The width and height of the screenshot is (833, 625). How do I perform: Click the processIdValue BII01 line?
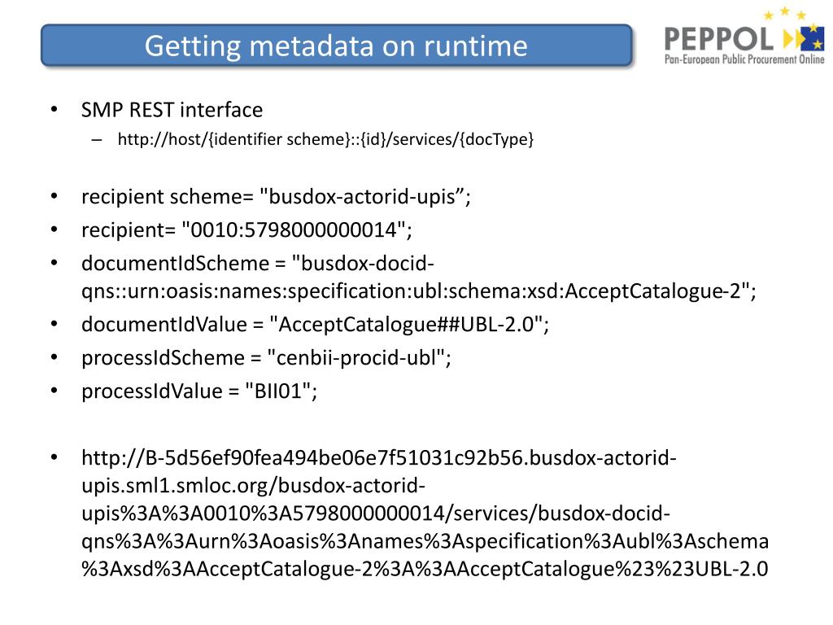click(x=199, y=391)
